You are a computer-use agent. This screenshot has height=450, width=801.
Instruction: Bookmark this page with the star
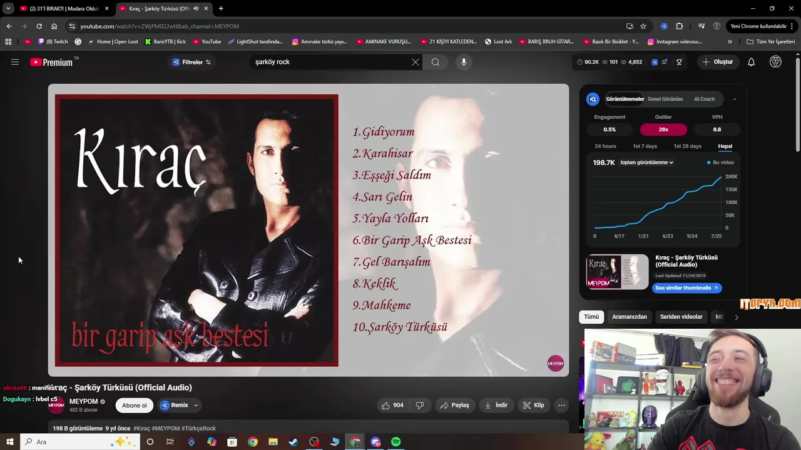click(643, 26)
